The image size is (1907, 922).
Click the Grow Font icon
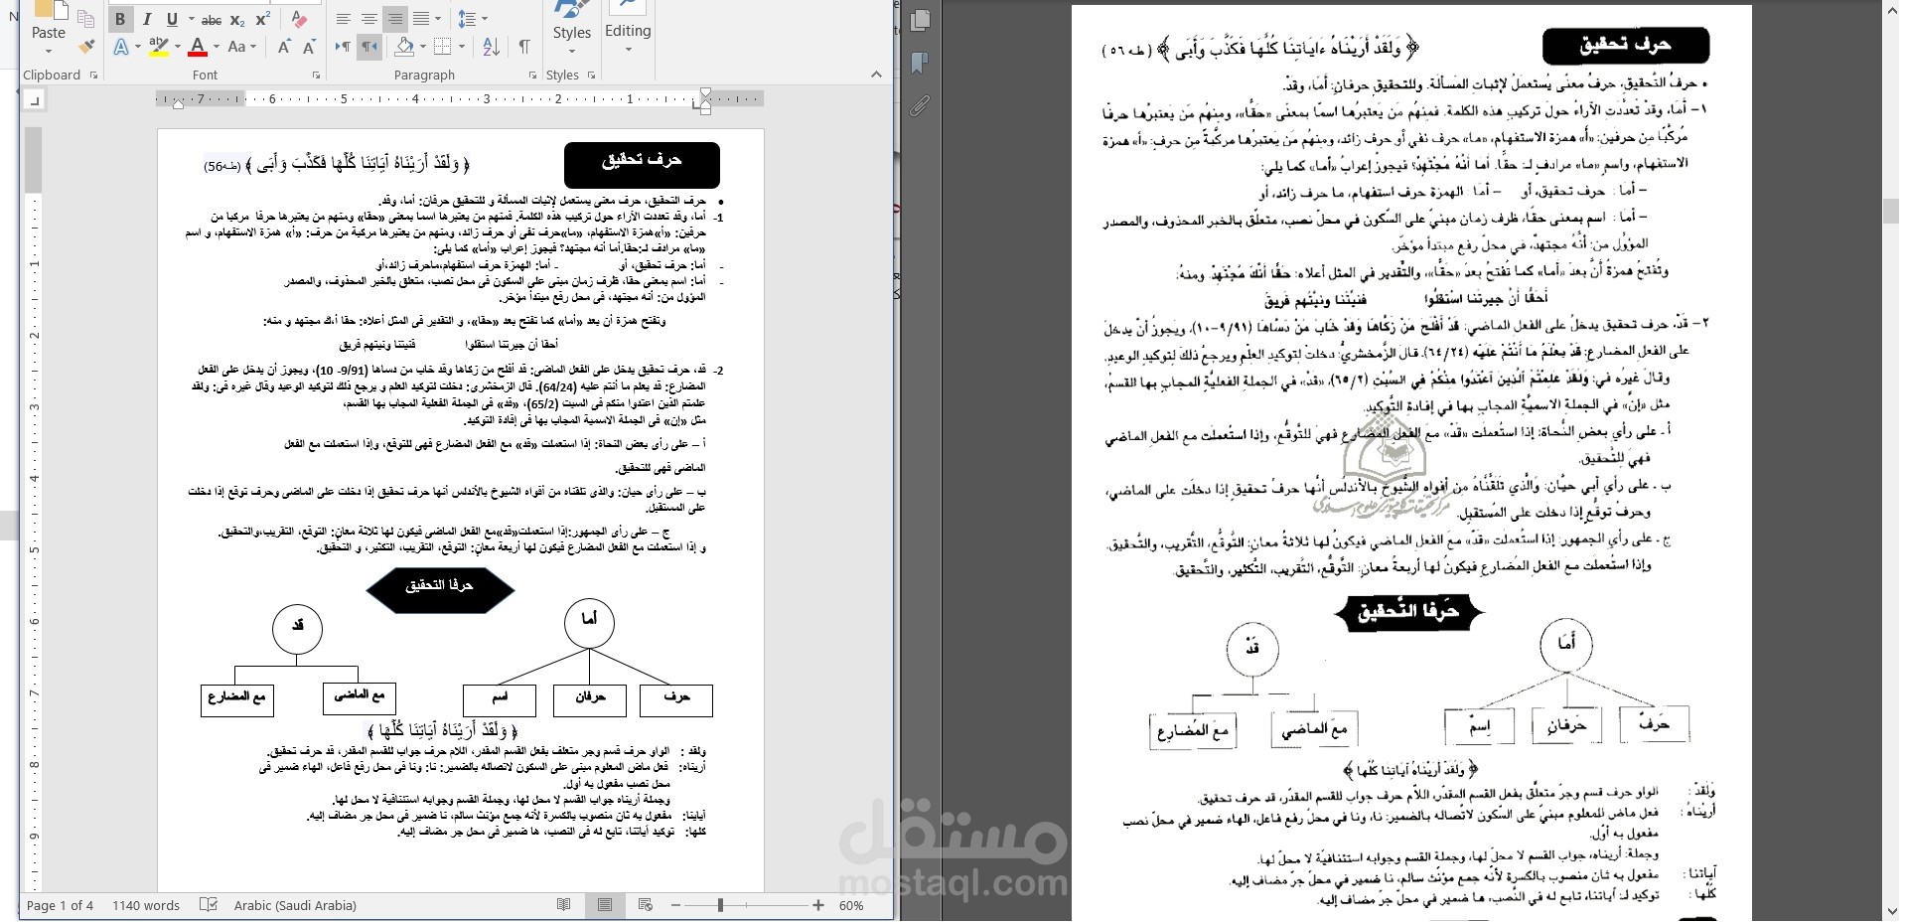click(x=284, y=47)
